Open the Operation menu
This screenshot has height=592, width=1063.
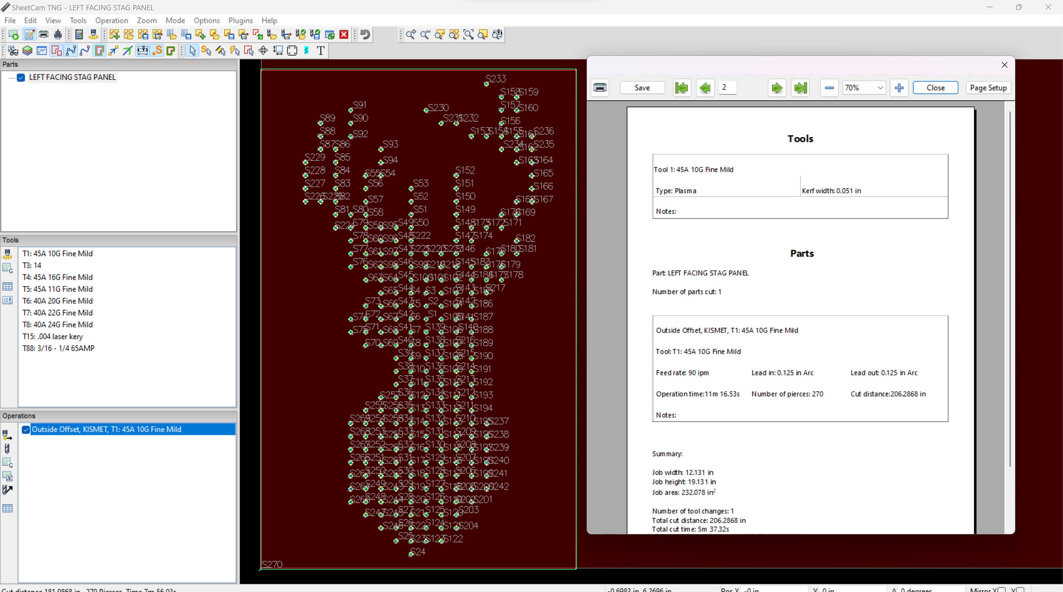111,20
